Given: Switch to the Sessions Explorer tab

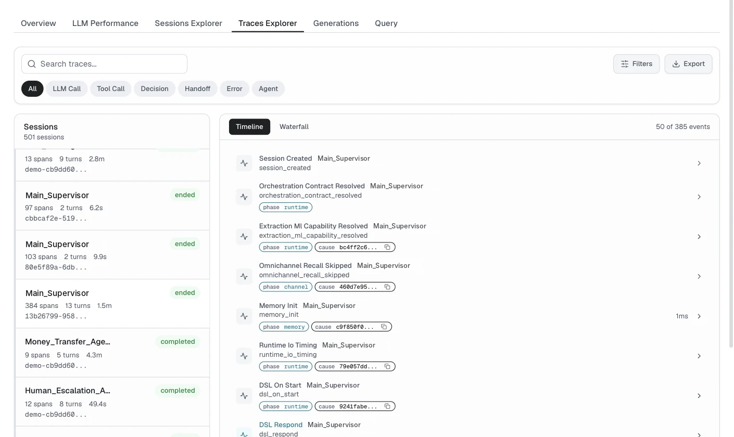Looking at the screenshot, I should click(188, 23).
